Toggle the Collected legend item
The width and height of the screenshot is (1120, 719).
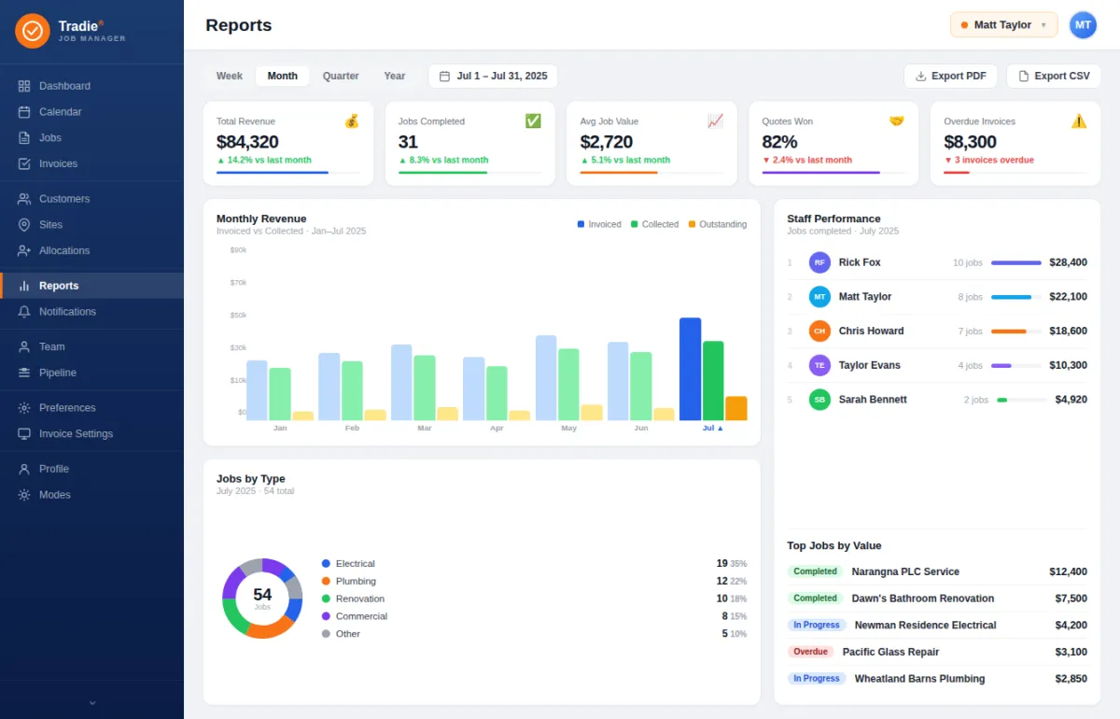(654, 224)
